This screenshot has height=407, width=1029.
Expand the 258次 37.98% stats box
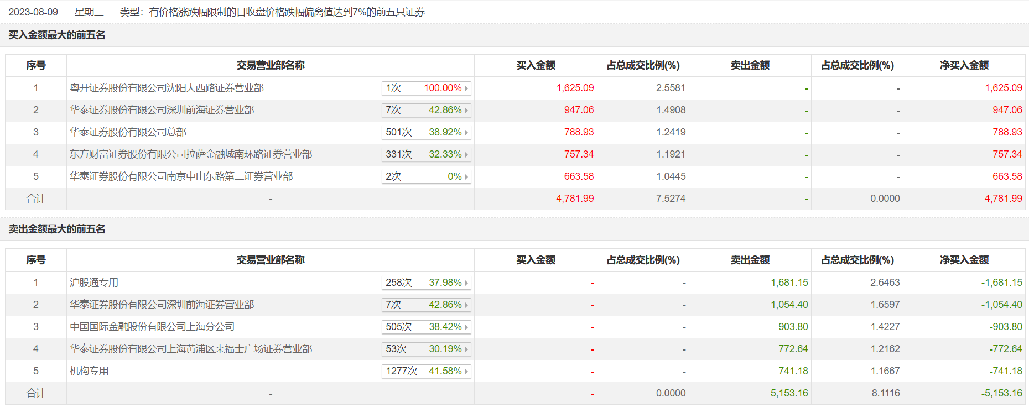pos(426,283)
